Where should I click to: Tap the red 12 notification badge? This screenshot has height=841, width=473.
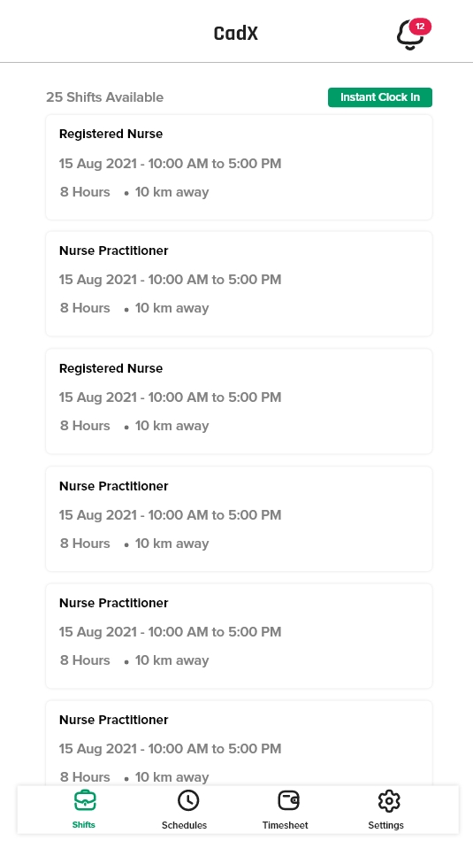point(420,27)
